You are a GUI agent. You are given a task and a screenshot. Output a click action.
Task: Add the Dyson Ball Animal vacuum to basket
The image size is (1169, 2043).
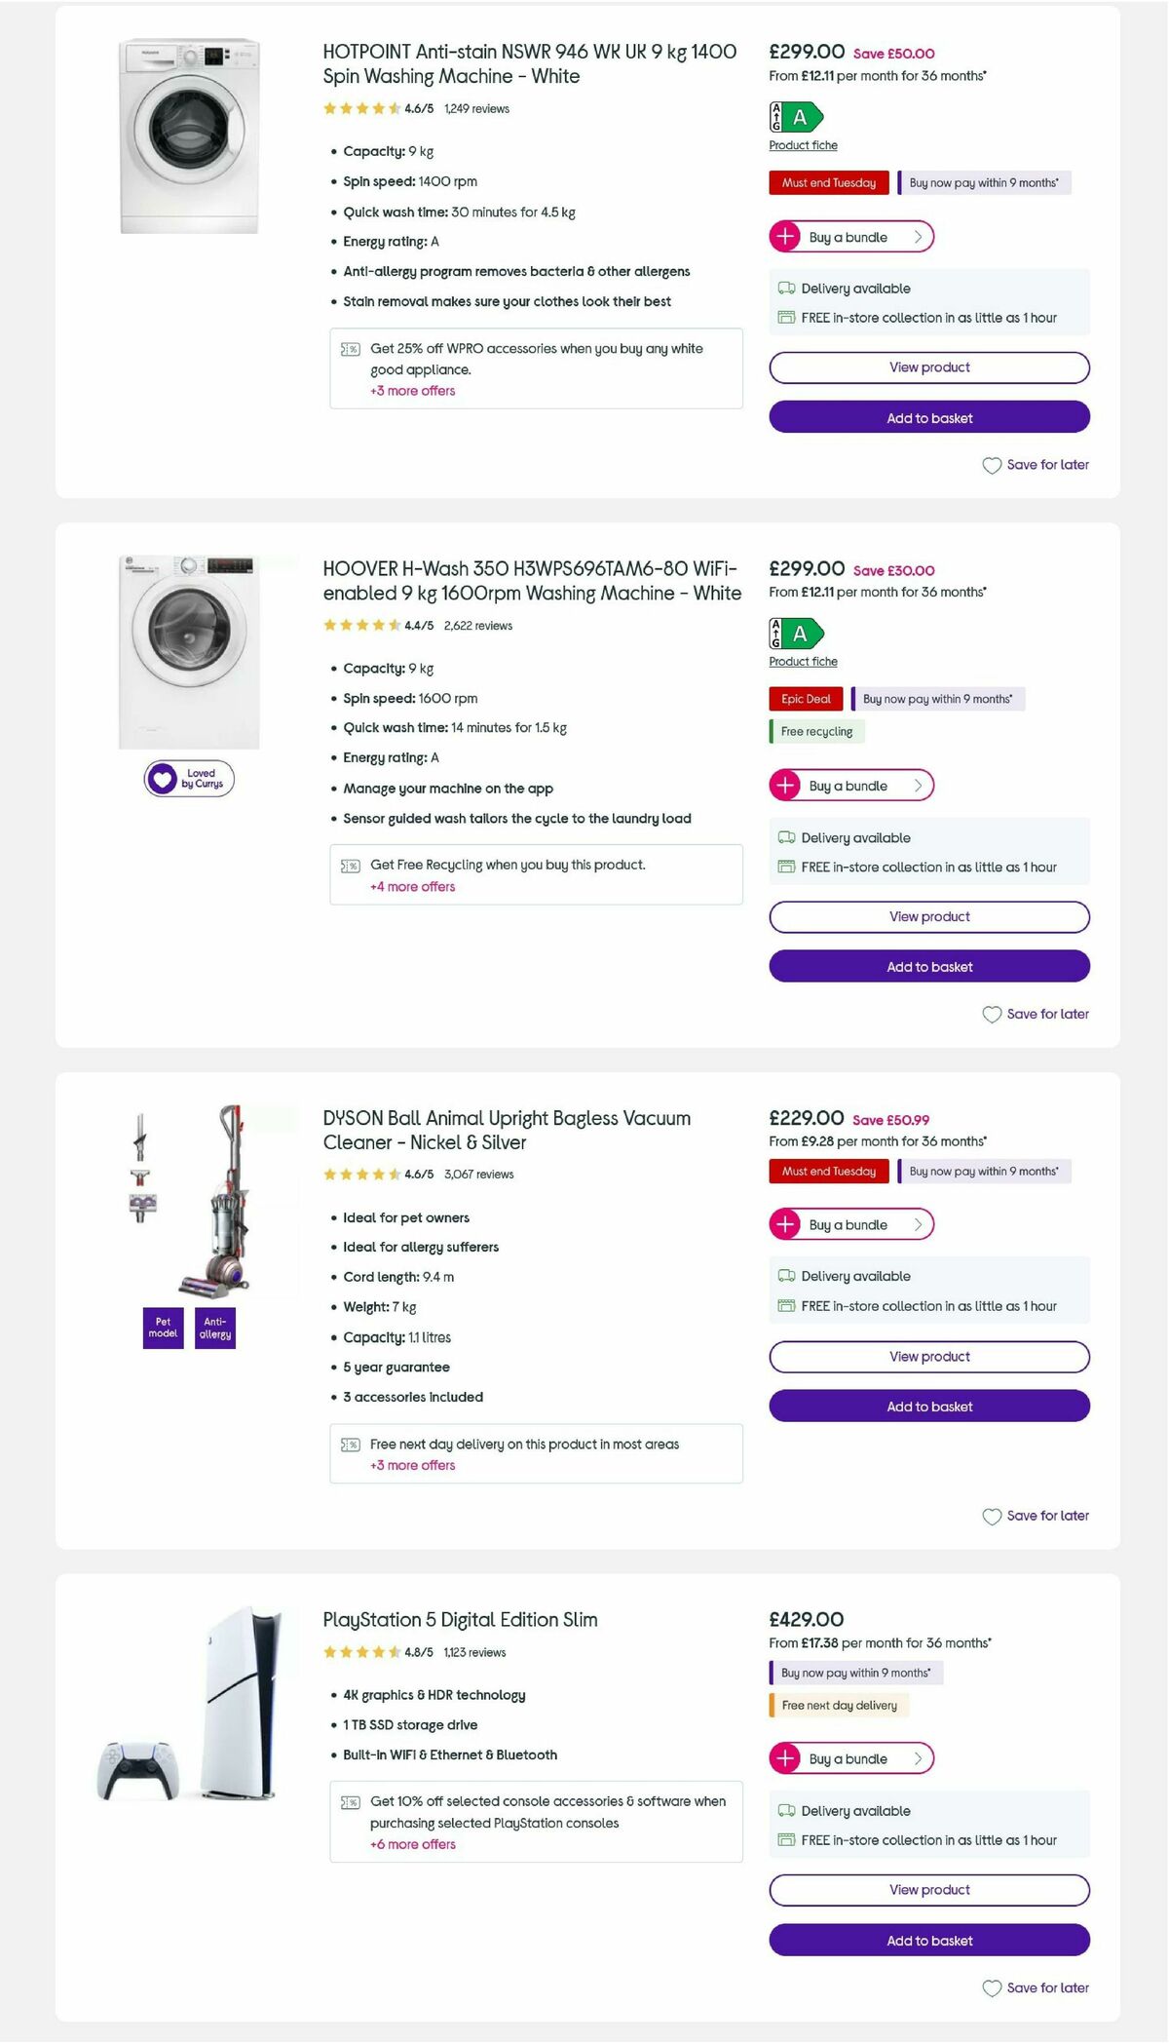click(927, 1407)
